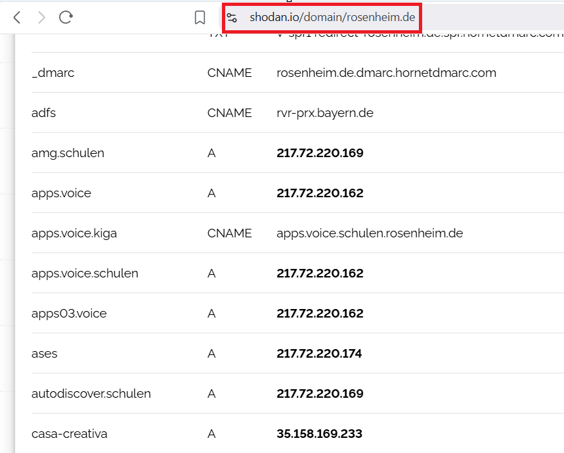Viewport: 564px width, 453px height.
Task: Bookmark this page using bookmark icon
Action: click(200, 18)
